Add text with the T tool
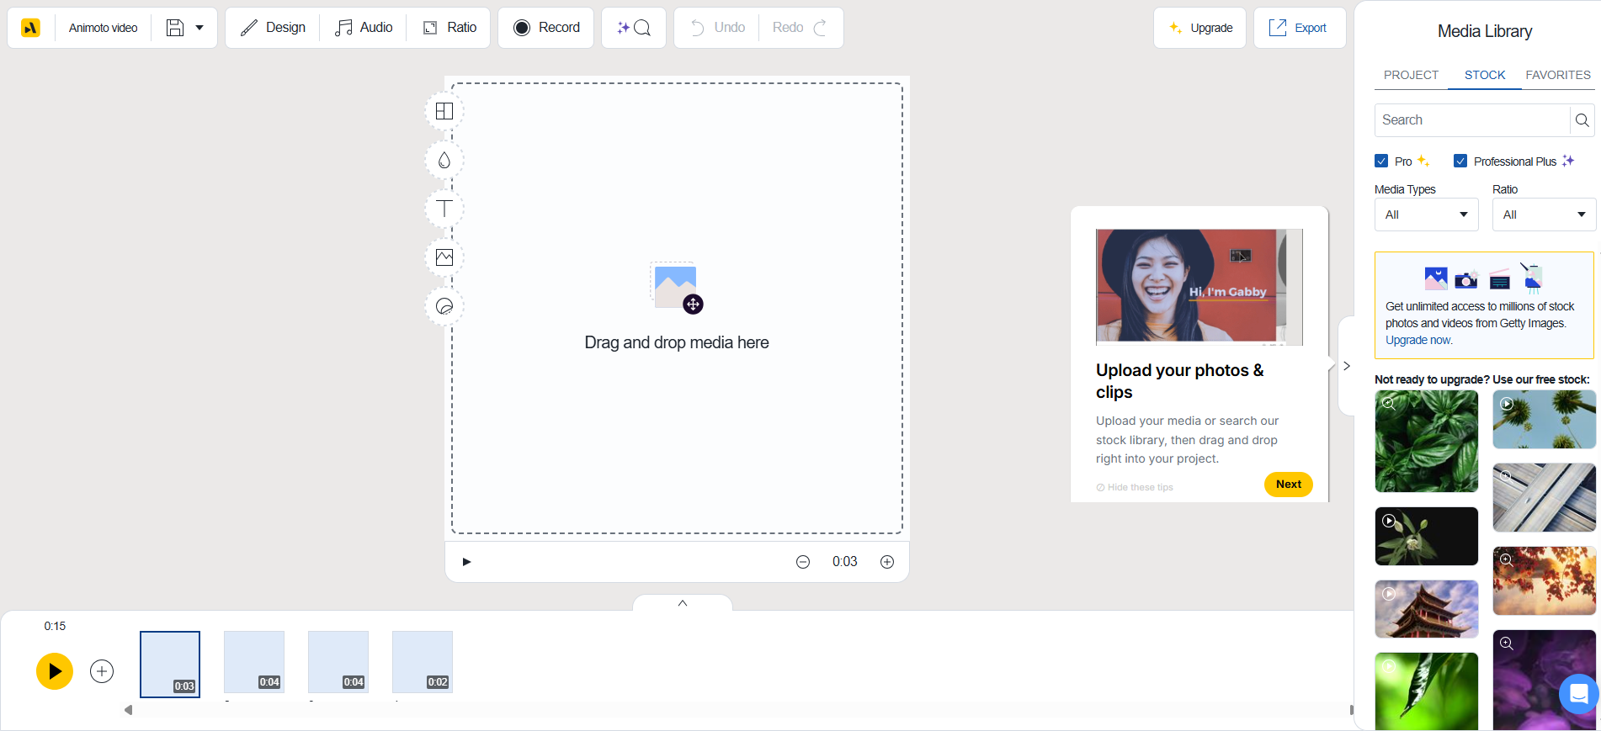The width and height of the screenshot is (1601, 731). pos(444,209)
